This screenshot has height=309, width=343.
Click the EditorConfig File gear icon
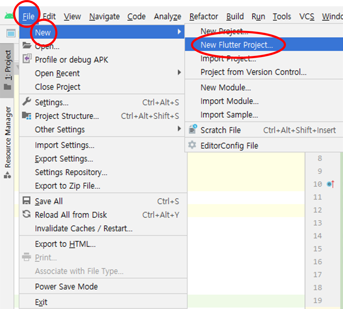click(x=192, y=145)
